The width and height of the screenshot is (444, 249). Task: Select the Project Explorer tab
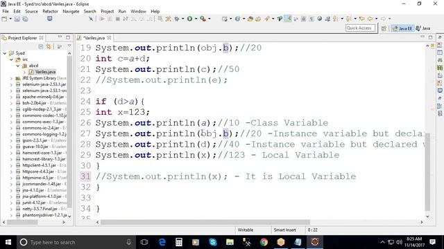pos(22,38)
